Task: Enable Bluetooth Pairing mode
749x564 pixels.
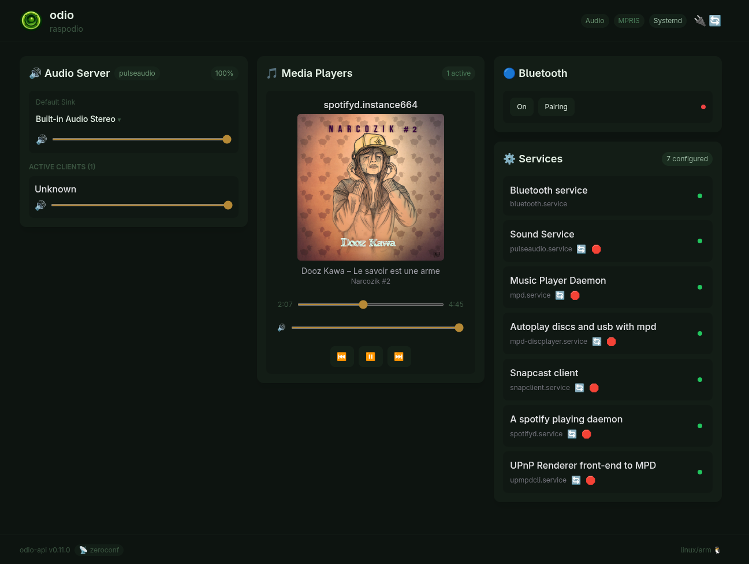Action: point(556,107)
